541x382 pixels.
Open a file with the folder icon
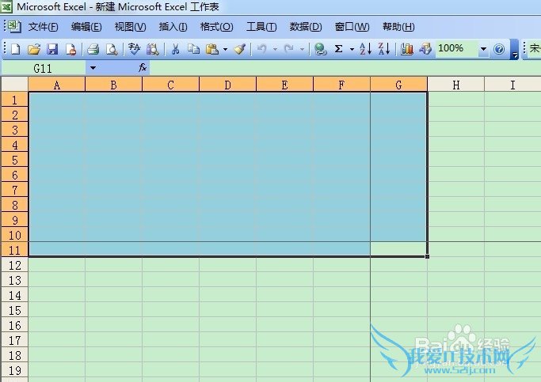[34, 49]
